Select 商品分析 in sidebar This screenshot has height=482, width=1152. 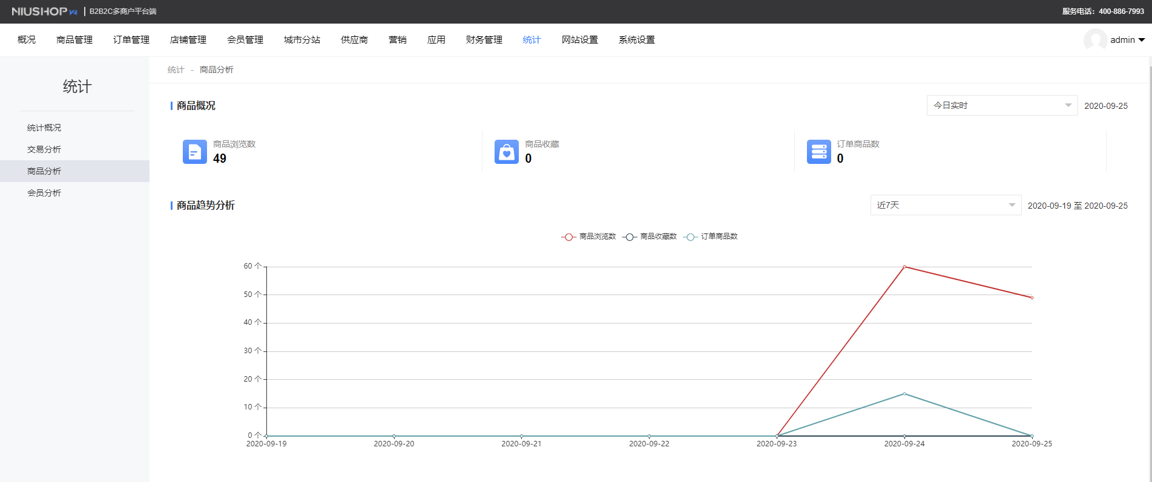[x=74, y=171]
